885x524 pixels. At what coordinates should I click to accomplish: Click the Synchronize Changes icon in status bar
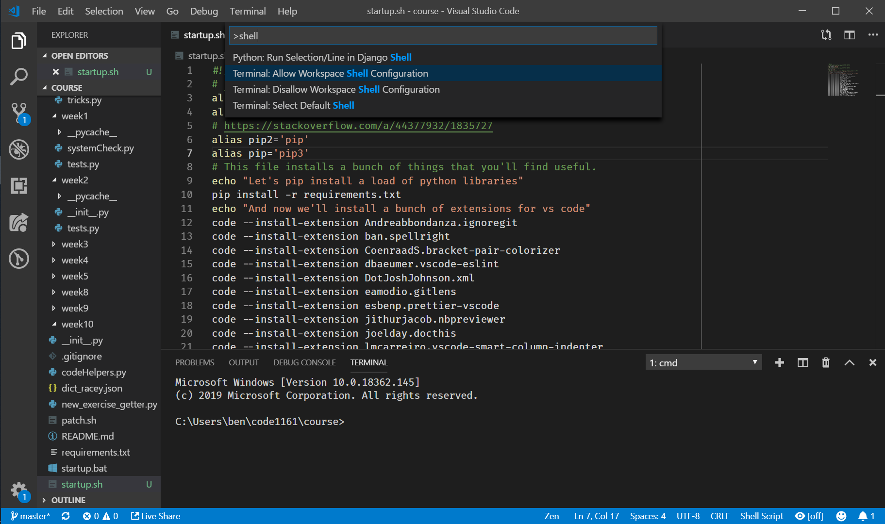pos(66,516)
